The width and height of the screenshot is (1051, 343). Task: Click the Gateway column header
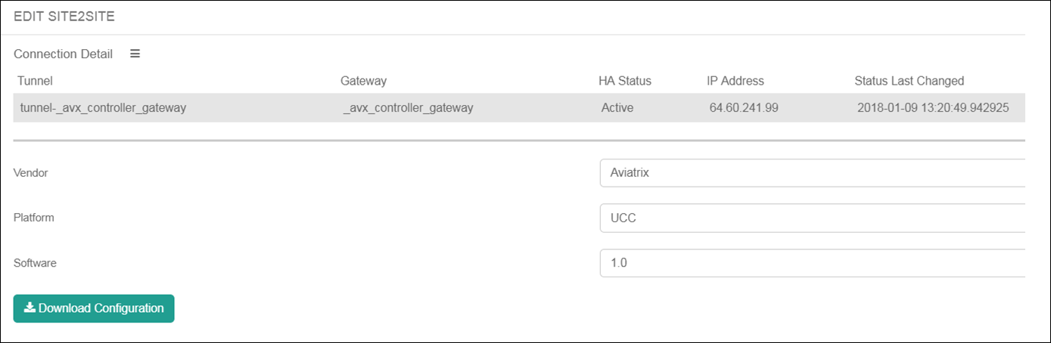(x=363, y=81)
